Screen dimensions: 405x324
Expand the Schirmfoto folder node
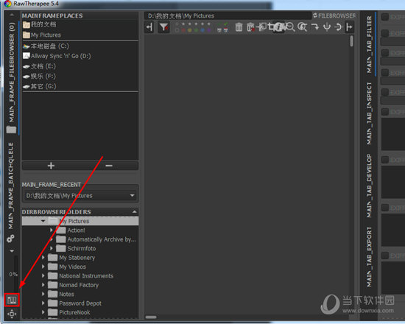tap(51, 248)
